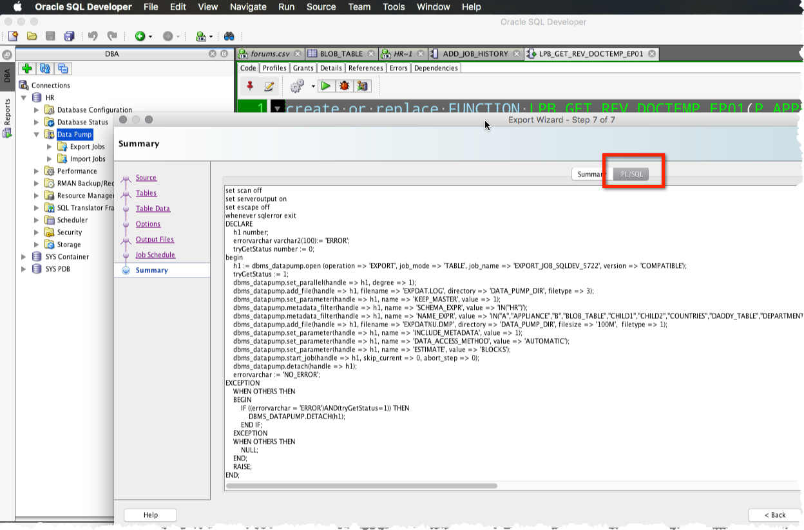Click the profile icon next to debug
Screen dimensions: 804x530
363,86
